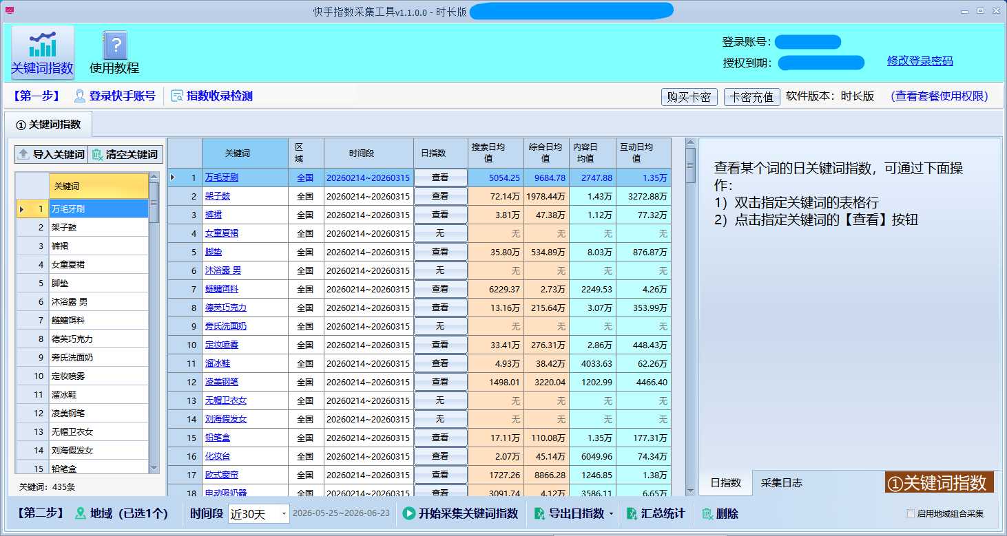This screenshot has width=1007, height=536.
Task: Click 搜索日均值 column header
Action: (x=495, y=153)
